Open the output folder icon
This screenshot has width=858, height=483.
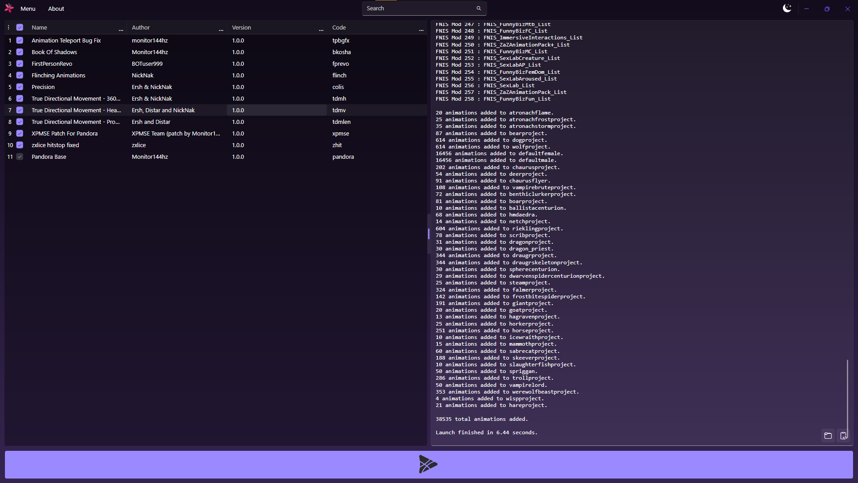tap(828, 436)
